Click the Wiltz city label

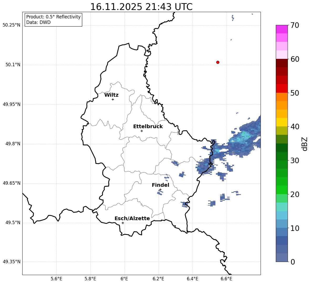click(x=111, y=95)
